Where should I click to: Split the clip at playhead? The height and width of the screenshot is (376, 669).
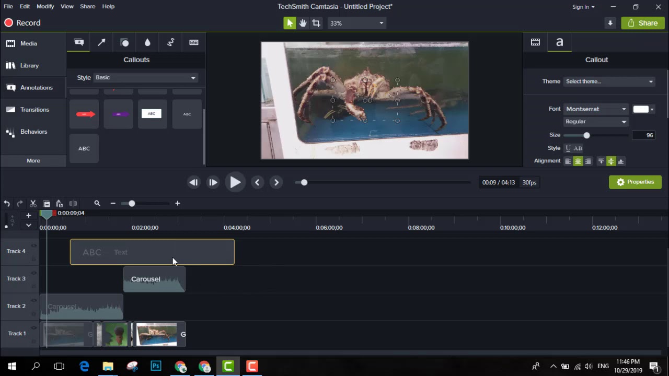tap(73, 203)
